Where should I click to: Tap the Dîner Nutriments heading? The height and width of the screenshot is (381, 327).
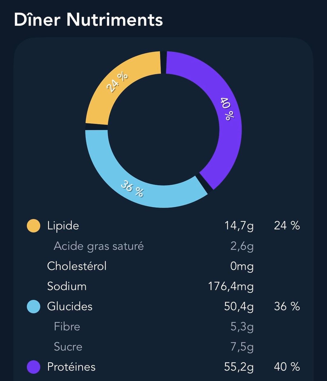[x=88, y=20]
